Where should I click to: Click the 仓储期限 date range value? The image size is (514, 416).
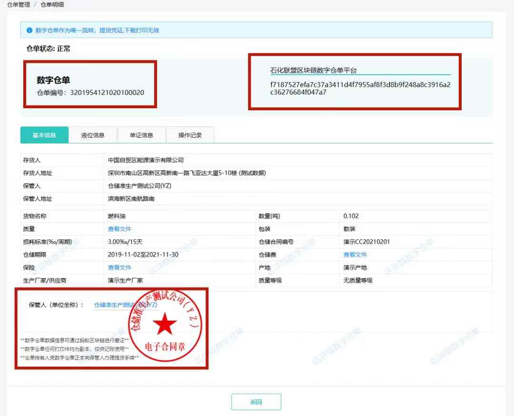143,255
